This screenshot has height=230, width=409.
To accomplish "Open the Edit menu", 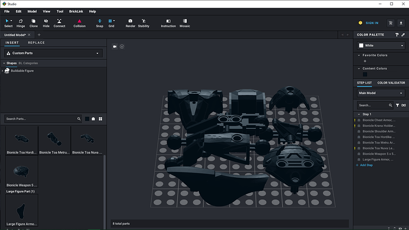I will [18, 11].
